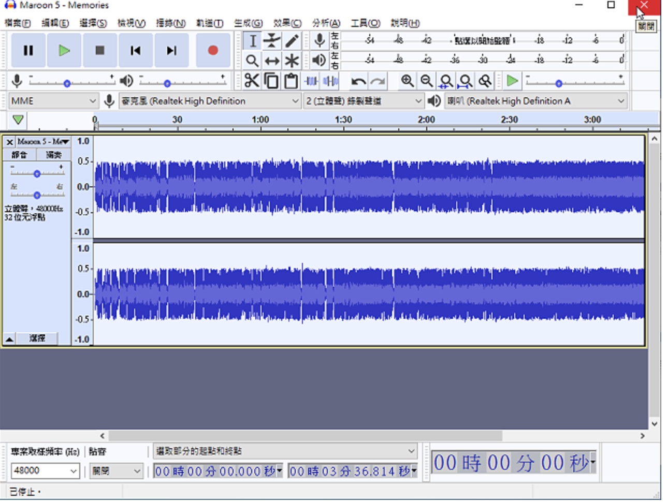Stop playback with the Stop button

[100, 51]
